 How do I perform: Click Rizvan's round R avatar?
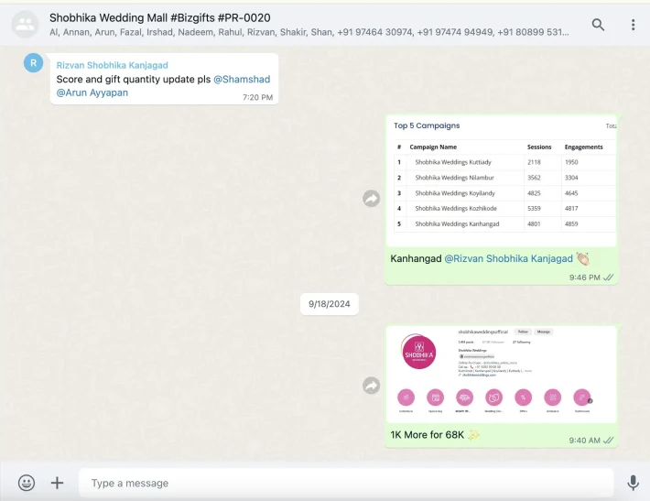(x=33, y=63)
